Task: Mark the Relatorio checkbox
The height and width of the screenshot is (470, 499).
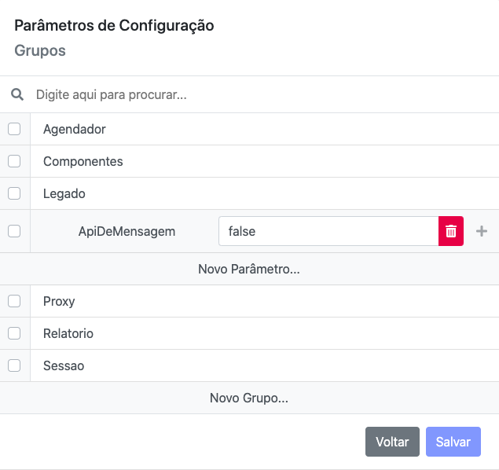Action: point(14,333)
